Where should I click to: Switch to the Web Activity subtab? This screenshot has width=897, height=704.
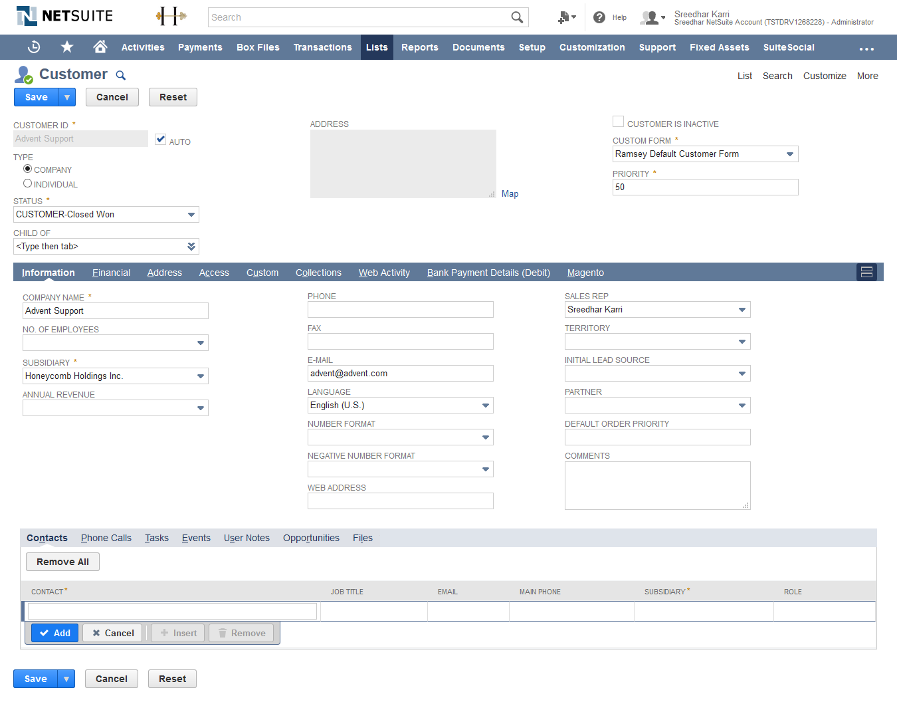[x=384, y=273]
